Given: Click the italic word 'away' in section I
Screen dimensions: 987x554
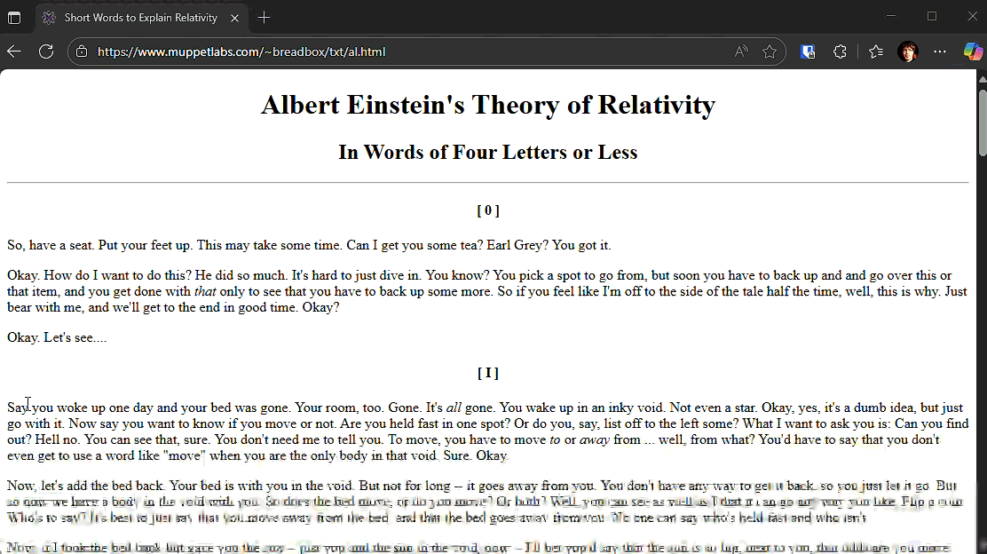Looking at the screenshot, I should click(x=594, y=439).
